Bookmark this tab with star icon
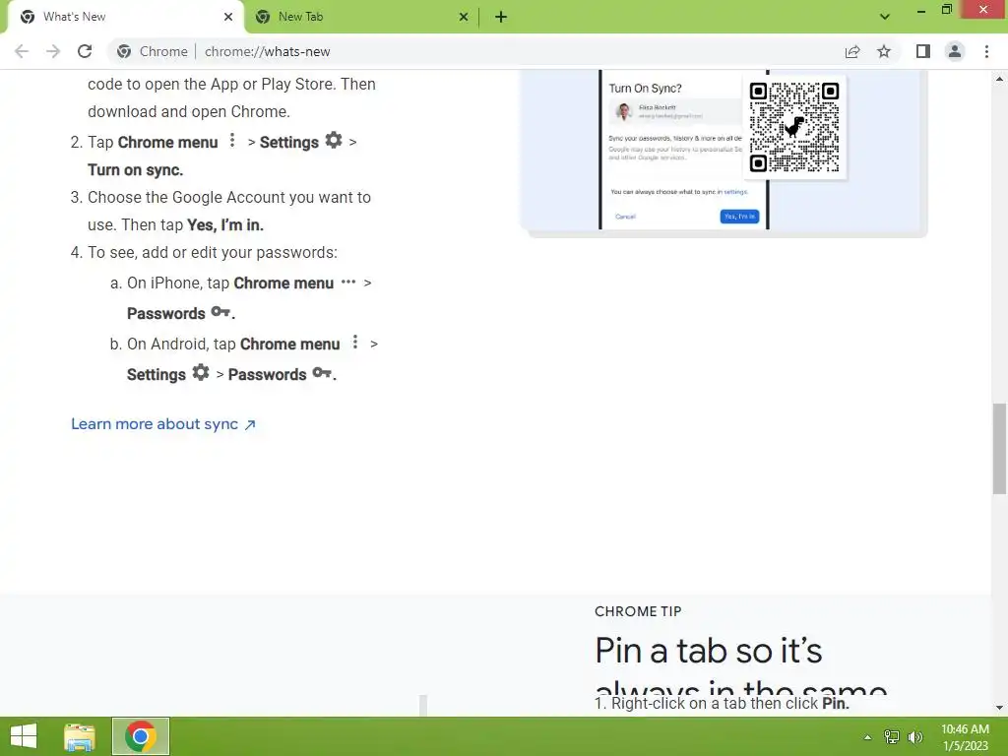Screen dimensions: 1008x756 point(884,51)
